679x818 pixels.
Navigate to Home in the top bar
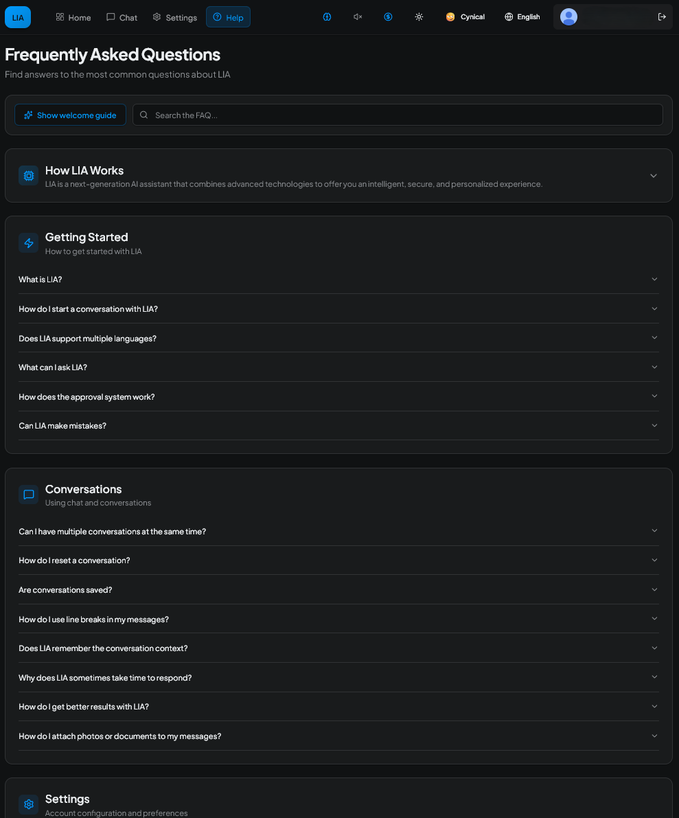coord(73,16)
